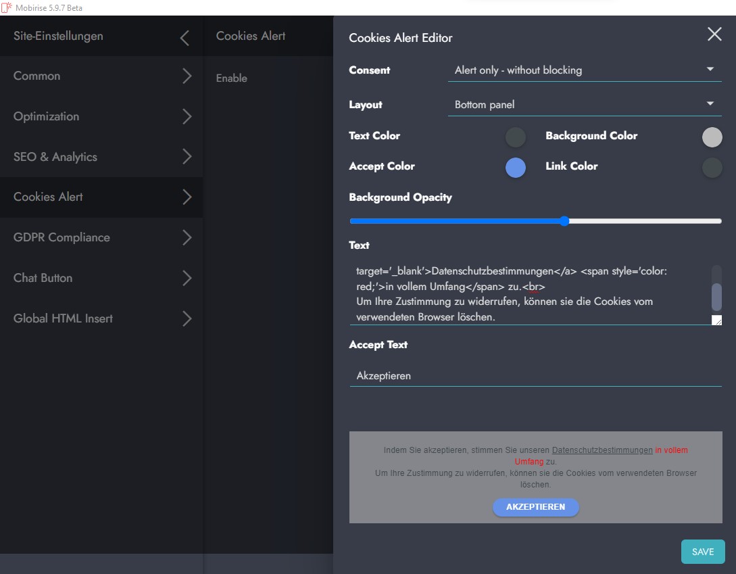This screenshot has height=574, width=736.
Task: Click the arrow next to GDPR Compliance
Action: [187, 238]
